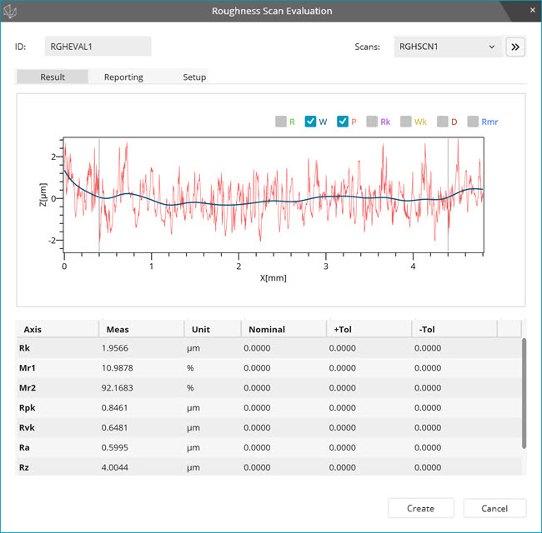Turn on the D checkbox

443,122
